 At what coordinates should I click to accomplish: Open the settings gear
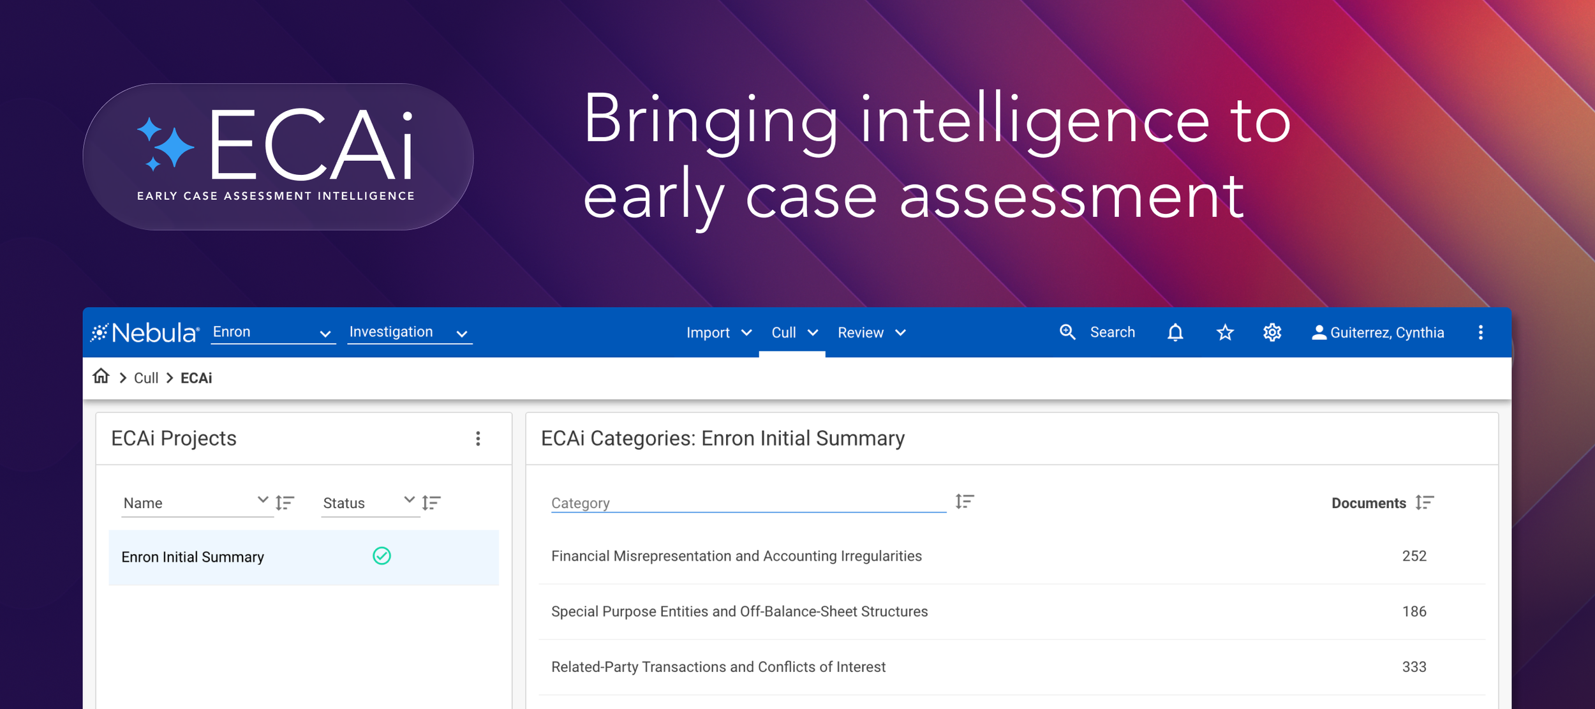(1272, 332)
